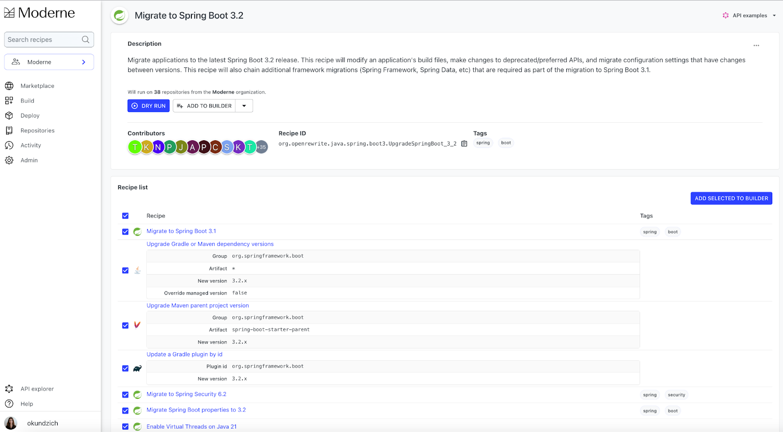The width and height of the screenshot is (783, 432).
Task: Go to Build in sidebar
Action: 27,101
